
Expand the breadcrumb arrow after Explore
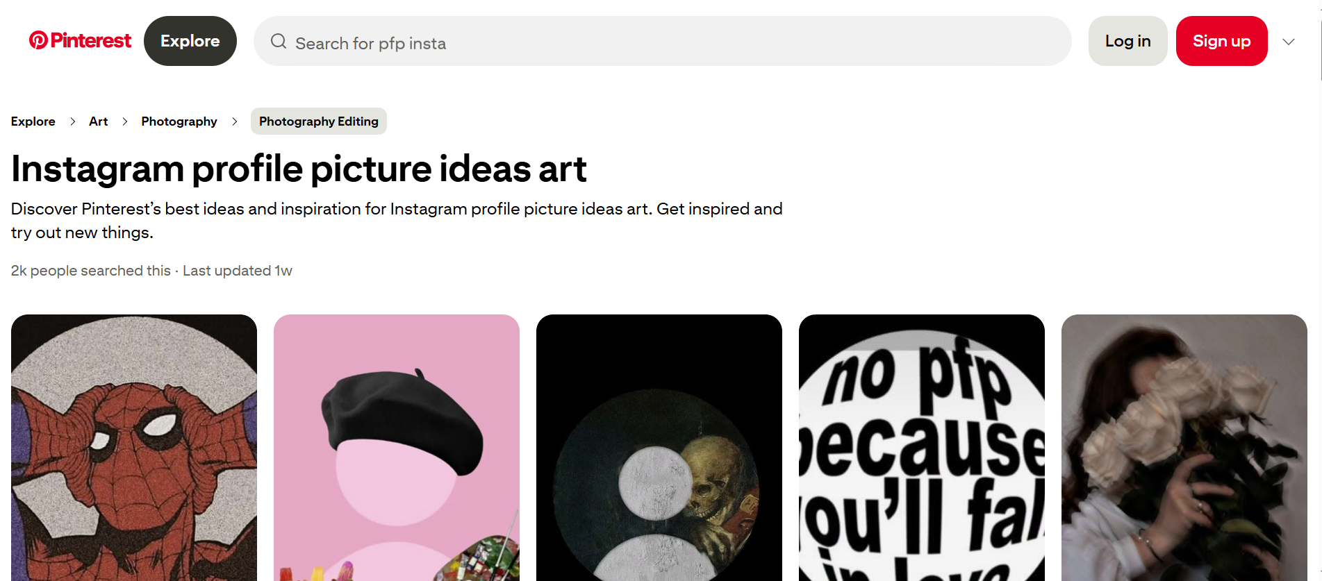[x=72, y=121]
